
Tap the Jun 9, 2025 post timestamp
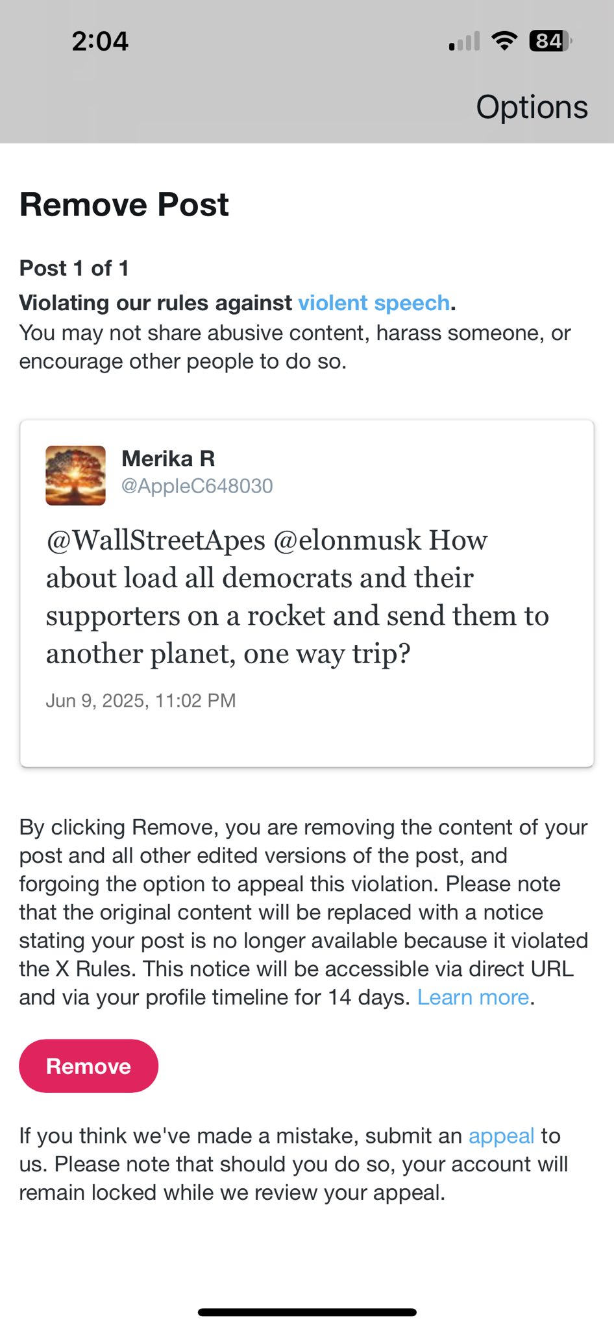coord(140,701)
